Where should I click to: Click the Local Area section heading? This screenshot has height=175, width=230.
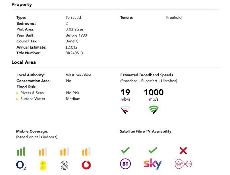[23, 62]
